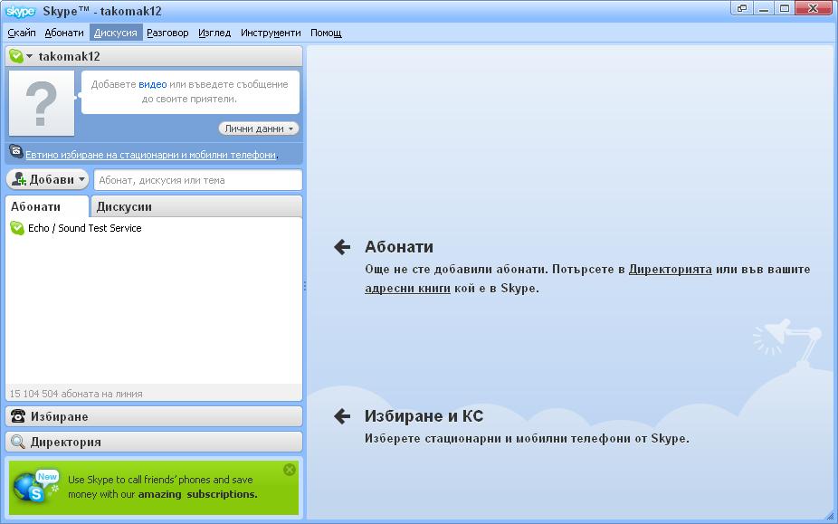The image size is (838, 524).
Task: Close the green subscriptions ad banner
Action: [x=289, y=470]
